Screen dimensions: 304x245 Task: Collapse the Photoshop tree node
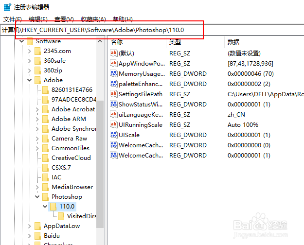[37, 197]
